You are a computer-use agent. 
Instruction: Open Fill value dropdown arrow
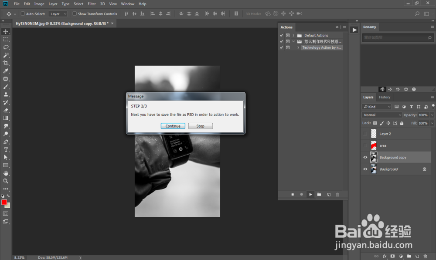[432, 123]
